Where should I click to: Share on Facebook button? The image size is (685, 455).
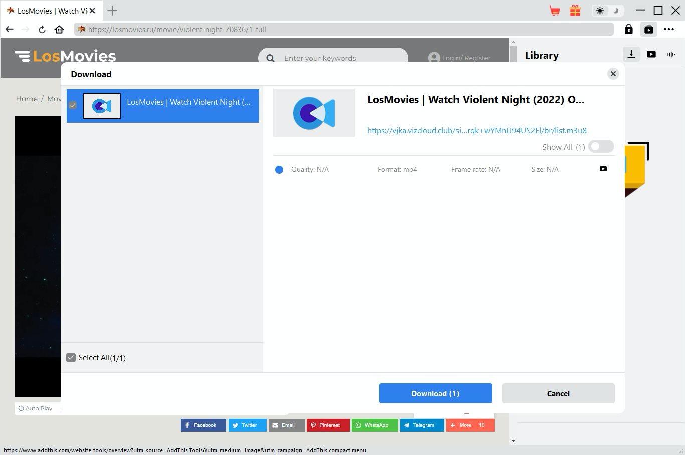click(203, 425)
